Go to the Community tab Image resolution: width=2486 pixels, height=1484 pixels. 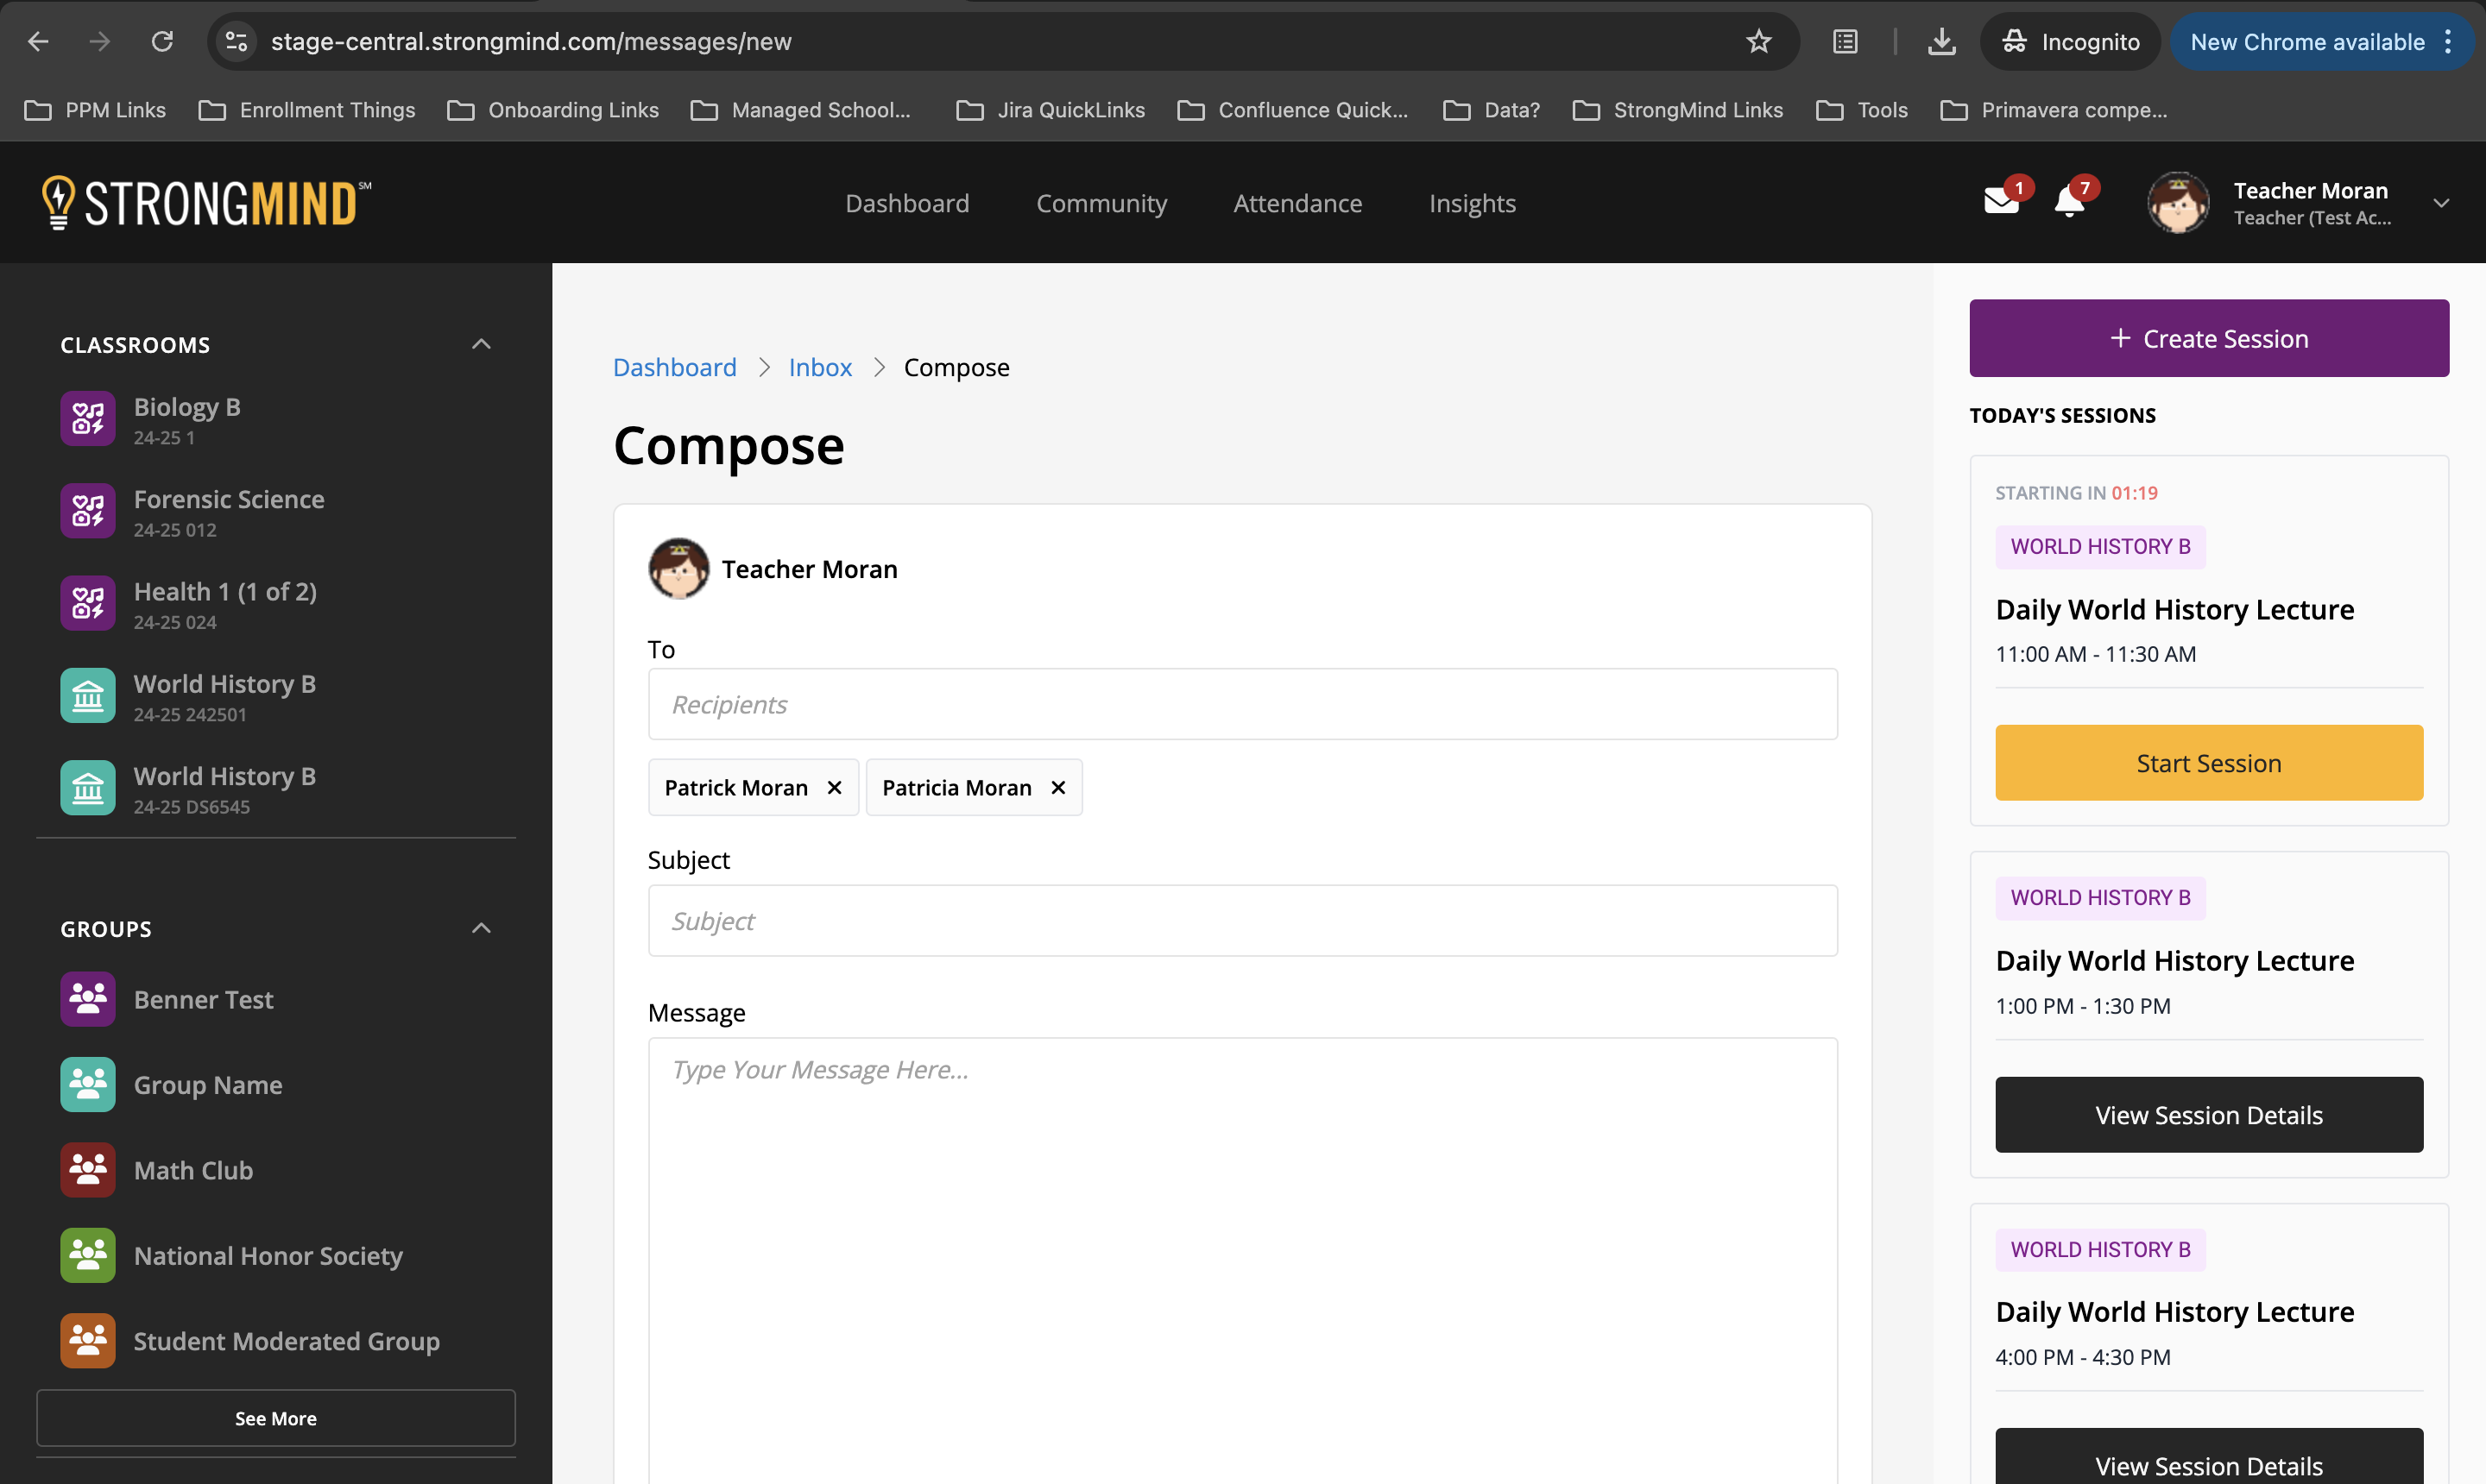[x=1101, y=203]
